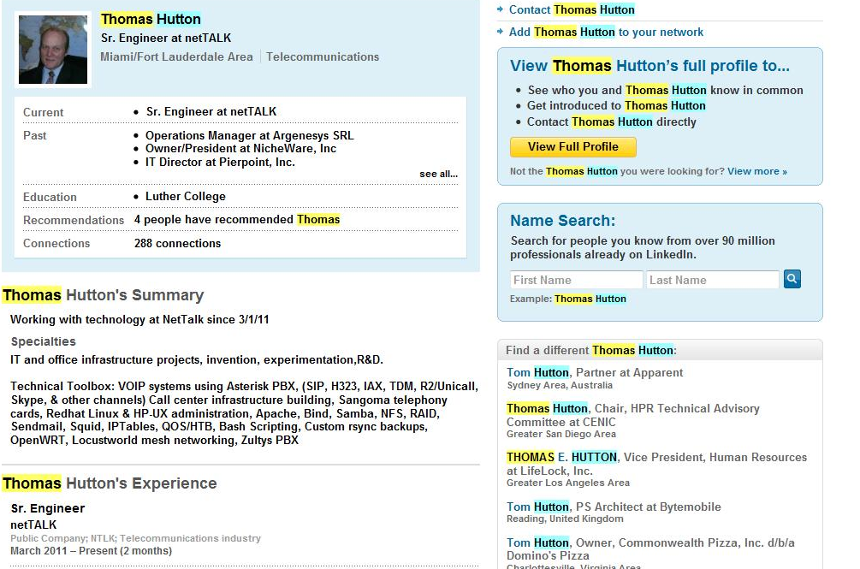The height and width of the screenshot is (569, 860).
Task: Expand past positions with see all...
Action: tap(439, 174)
